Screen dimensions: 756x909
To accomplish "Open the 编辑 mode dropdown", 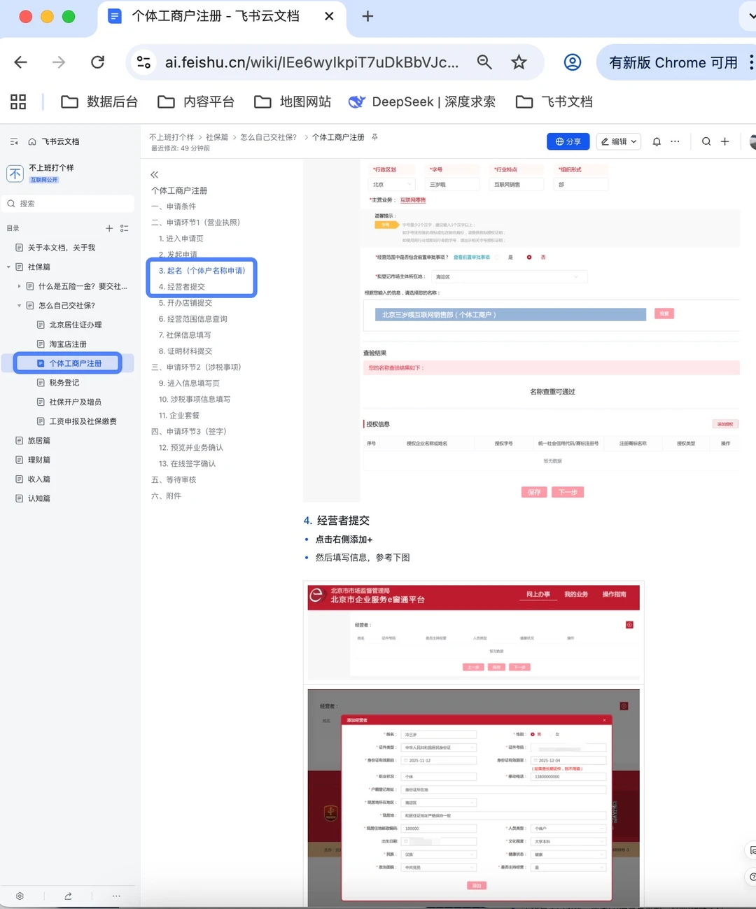I will tap(619, 141).
